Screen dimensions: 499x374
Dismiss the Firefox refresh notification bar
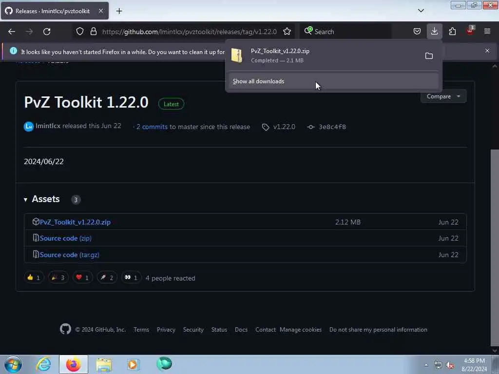(x=487, y=51)
